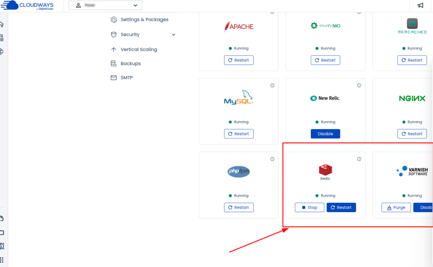Click the billing dollar icon in left rail
This screenshot has width=433, height=267.
point(2,246)
